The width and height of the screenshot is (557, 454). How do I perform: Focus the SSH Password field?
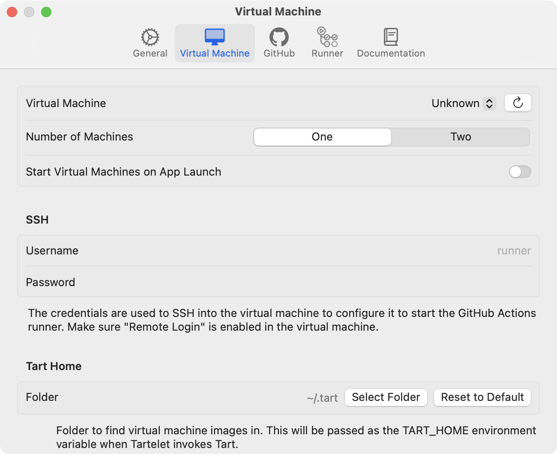click(x=278, y=282)
